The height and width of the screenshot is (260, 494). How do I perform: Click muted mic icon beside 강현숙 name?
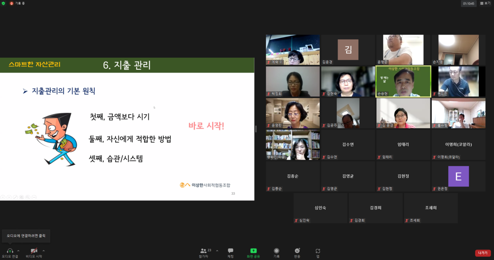(324, 94)
